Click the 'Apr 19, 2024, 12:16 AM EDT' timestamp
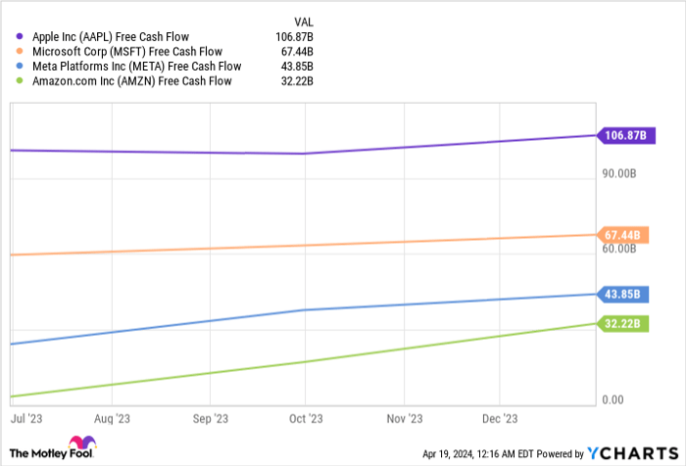This screenshot has height=466, width=686. tap(478, 454)
